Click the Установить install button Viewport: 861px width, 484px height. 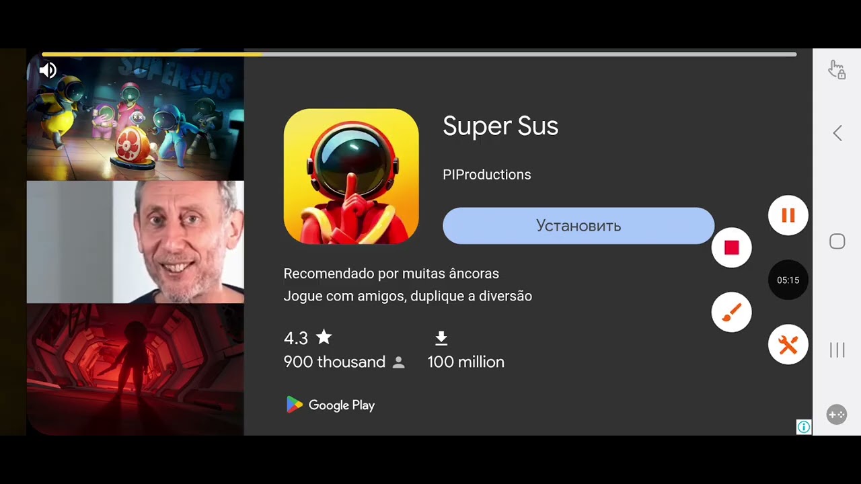[578, 226]
